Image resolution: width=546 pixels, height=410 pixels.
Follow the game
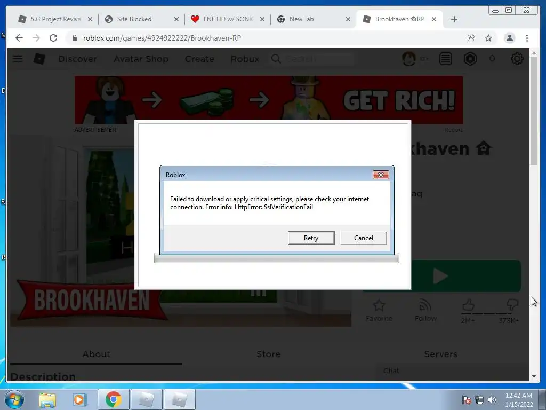[425, 310]
